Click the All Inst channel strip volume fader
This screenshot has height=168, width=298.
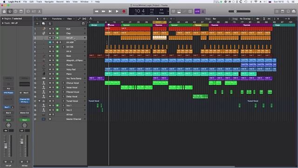point(22,141)
